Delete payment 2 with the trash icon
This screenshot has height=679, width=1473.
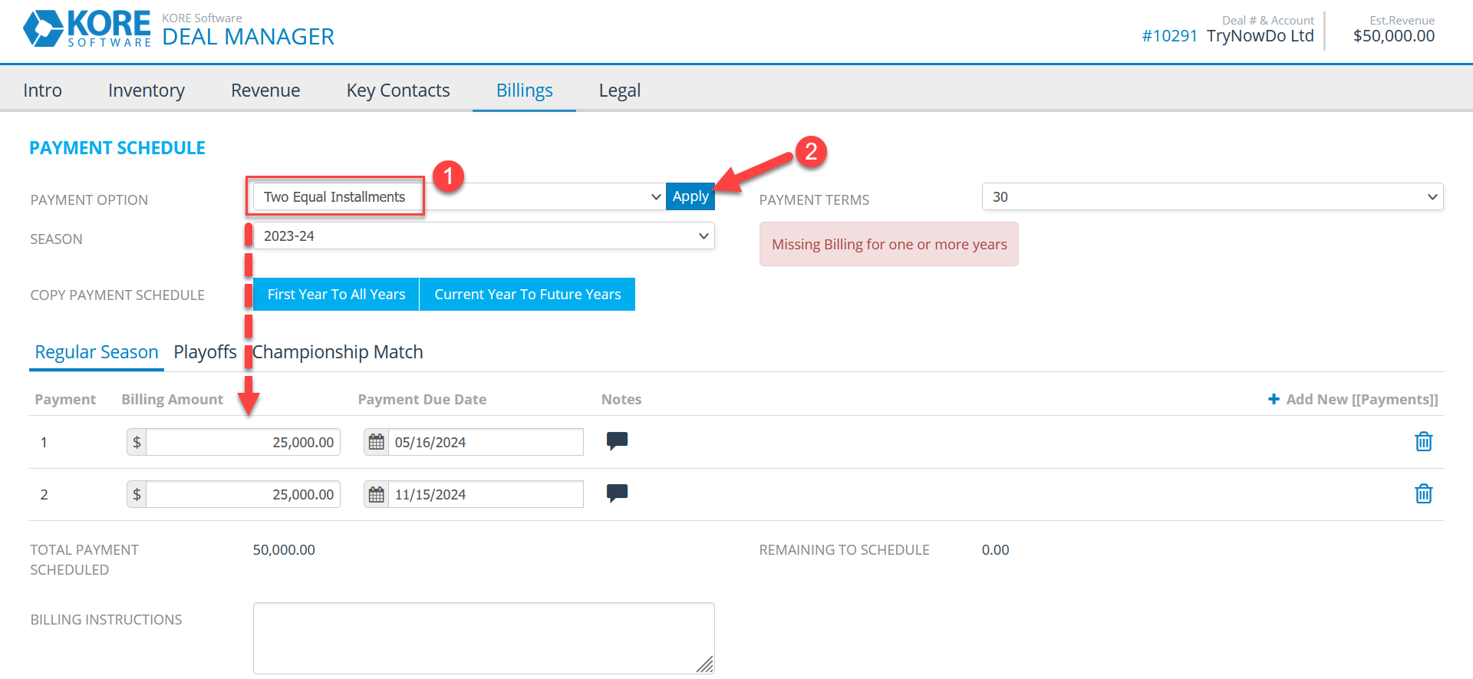tap(1424, 493)
